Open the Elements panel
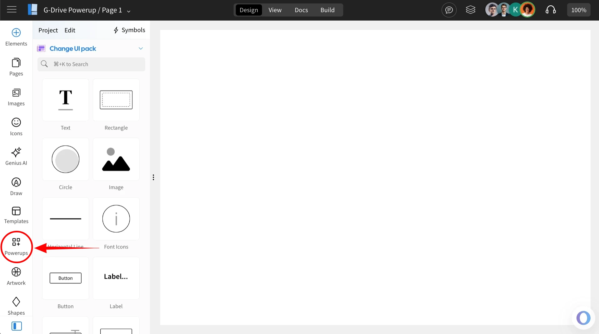 (16, 36)
